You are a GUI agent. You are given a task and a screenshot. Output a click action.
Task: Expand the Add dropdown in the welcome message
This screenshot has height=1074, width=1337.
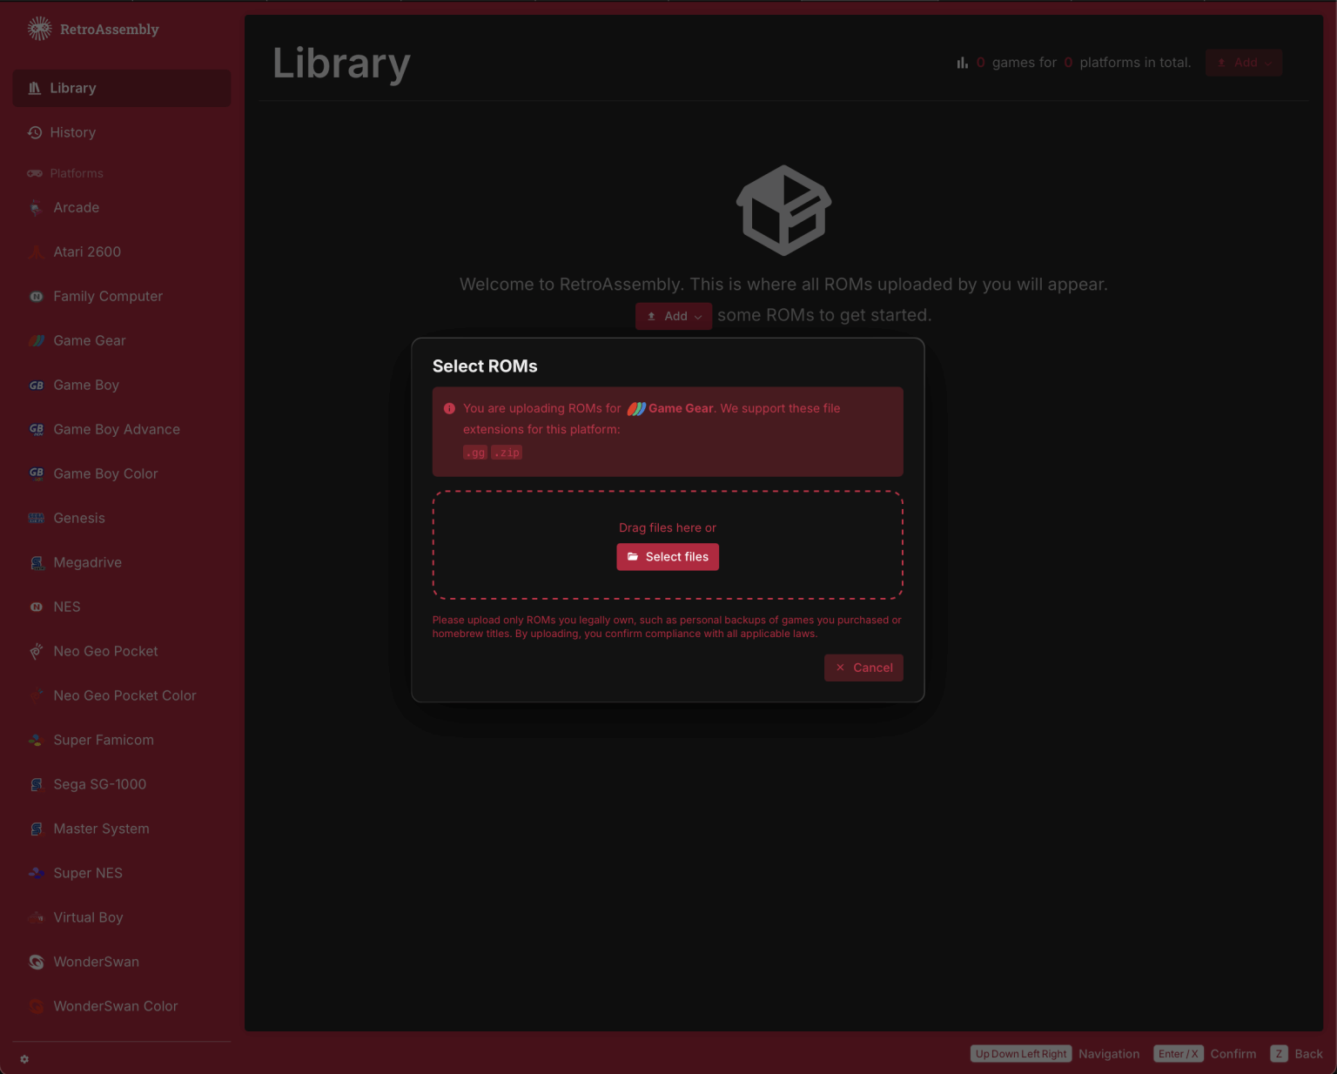[x=673, y=316]
